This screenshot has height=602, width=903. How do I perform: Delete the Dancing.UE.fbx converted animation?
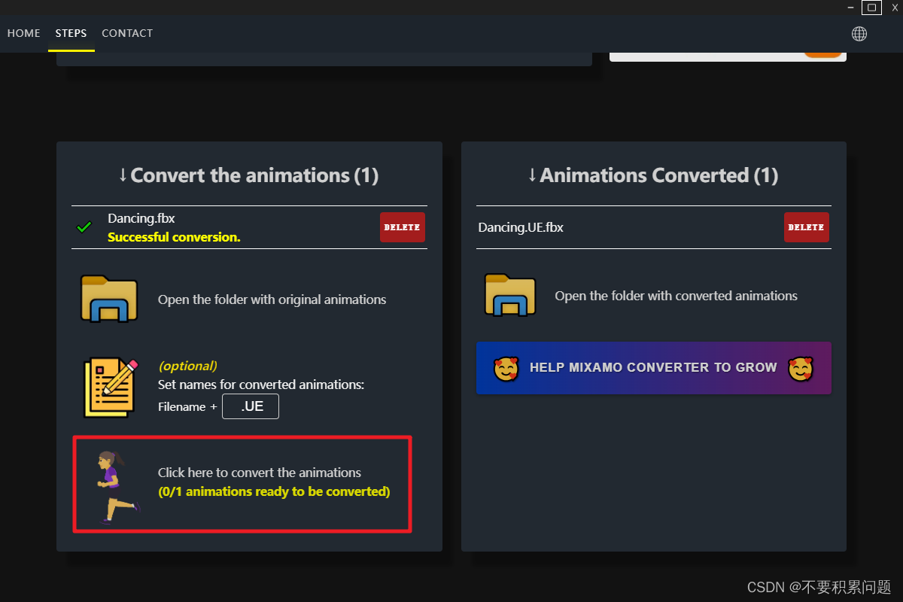tap(807, 227)
